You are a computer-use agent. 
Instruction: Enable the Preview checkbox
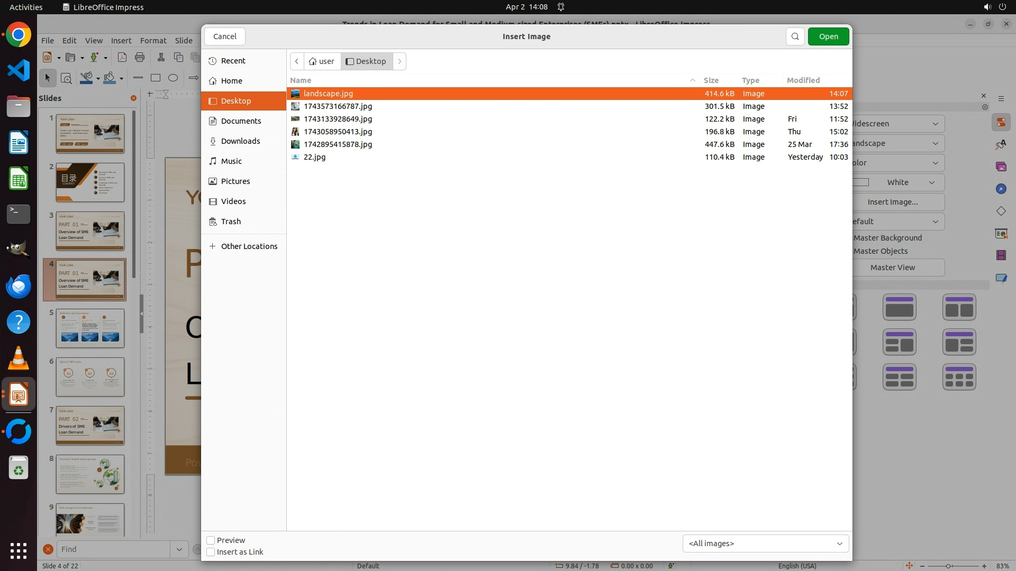tap(211, 540)
